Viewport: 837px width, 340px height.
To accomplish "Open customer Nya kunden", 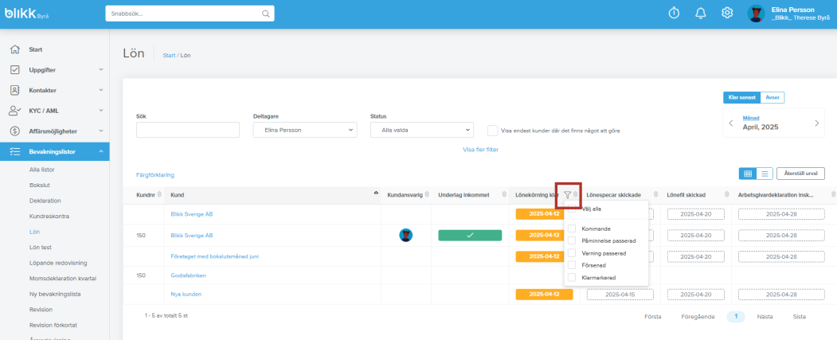I will (x=186, y=294).
